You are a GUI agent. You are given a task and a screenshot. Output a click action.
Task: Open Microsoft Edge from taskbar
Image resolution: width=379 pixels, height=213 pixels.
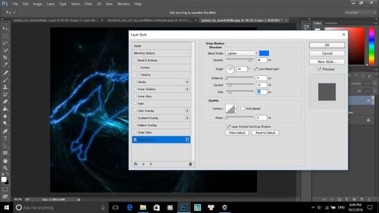tap(130, 207)
